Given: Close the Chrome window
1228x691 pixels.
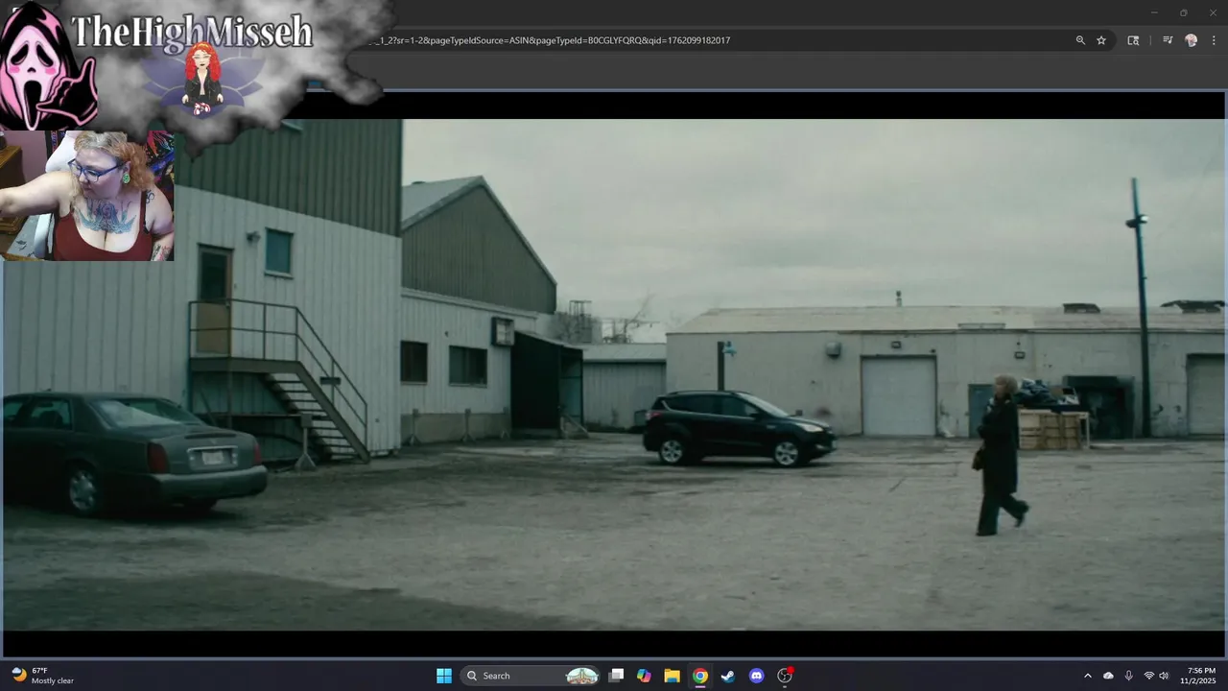Looking at the screenshot, I should pyautogui.click(x=1212, y=12).
